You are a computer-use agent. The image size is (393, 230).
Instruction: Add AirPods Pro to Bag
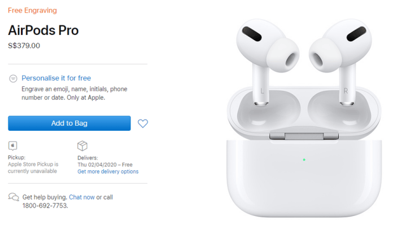[69, 123]
